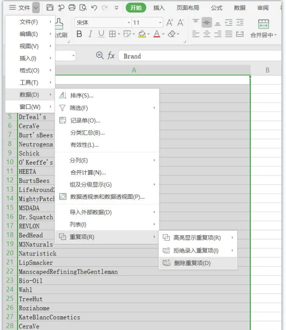Toggle italic formatting

point(91,34)
